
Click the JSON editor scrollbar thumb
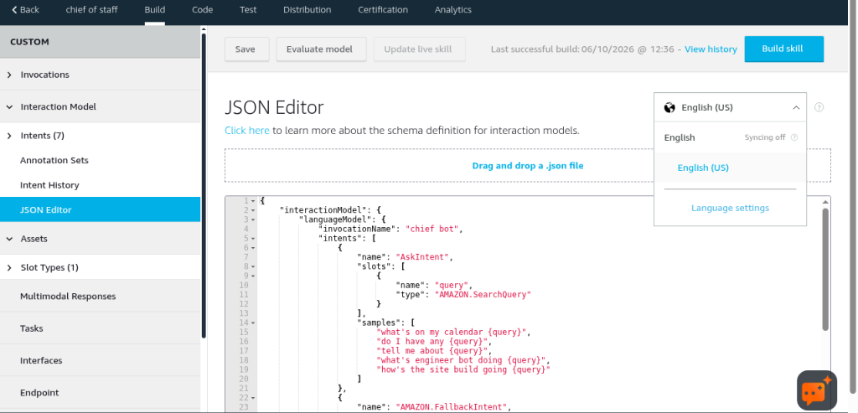click(825, 269)
